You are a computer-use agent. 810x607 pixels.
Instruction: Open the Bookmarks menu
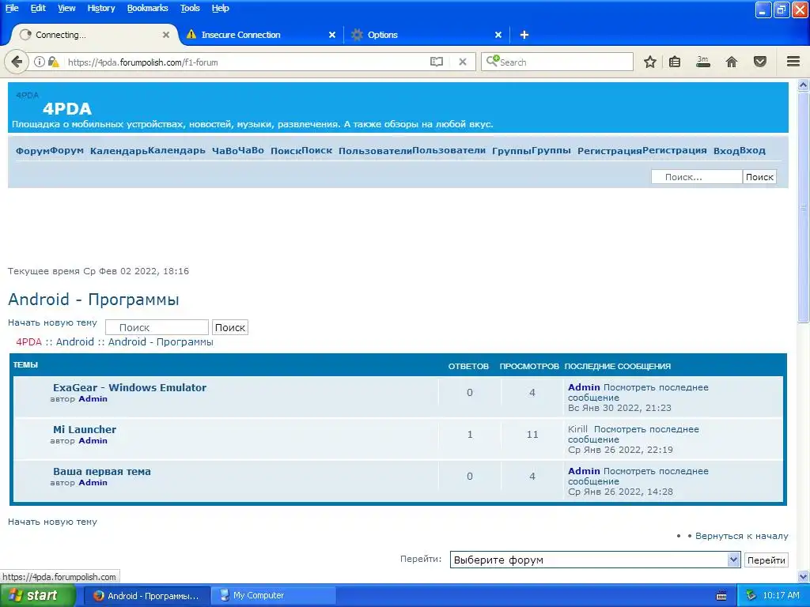(x=147, y=8)
